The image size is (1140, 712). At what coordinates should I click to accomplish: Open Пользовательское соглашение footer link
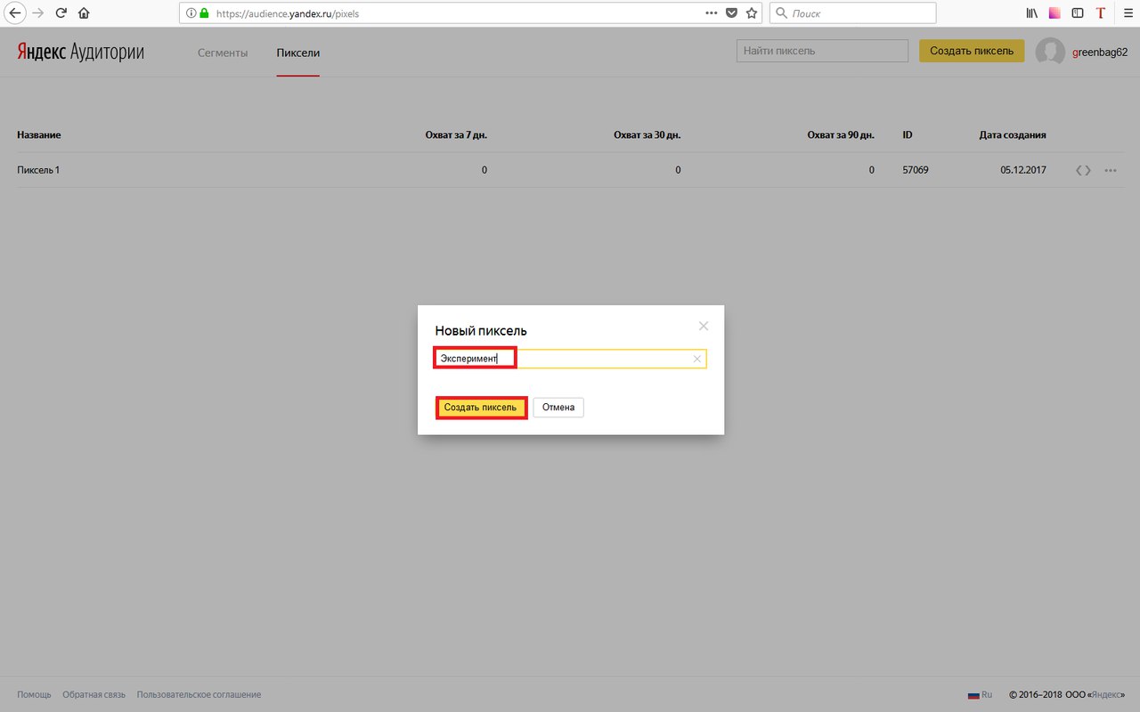point(199,694)
